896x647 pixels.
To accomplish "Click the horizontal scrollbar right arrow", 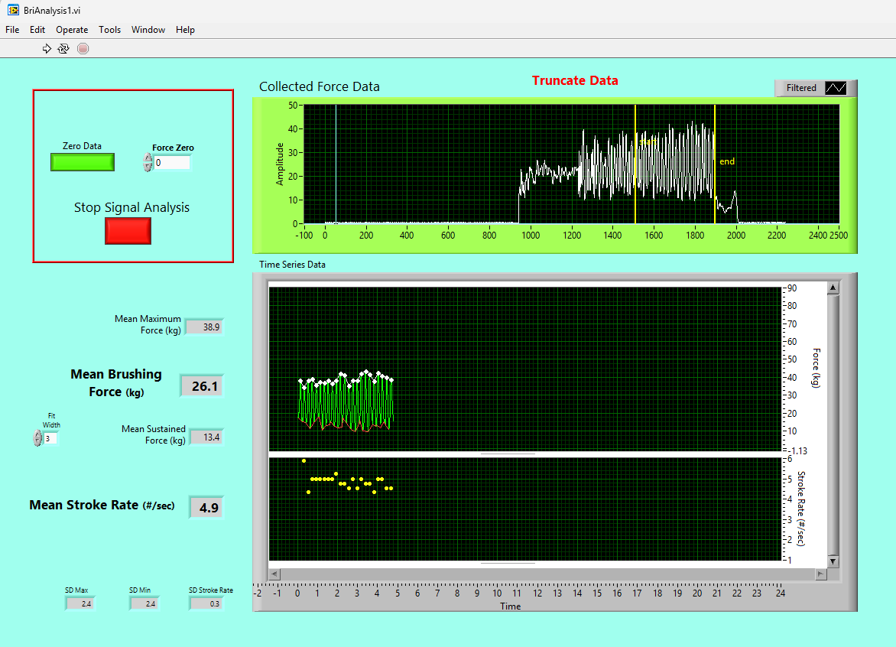I will click(x=821, y=574).
